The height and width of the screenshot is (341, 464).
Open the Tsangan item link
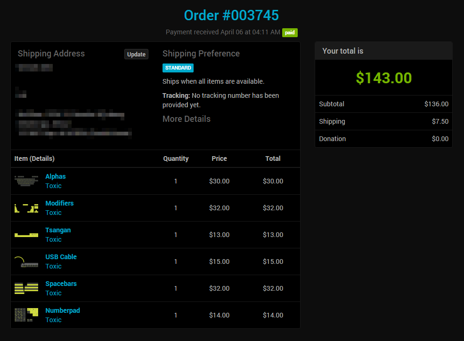coord(58,230)
